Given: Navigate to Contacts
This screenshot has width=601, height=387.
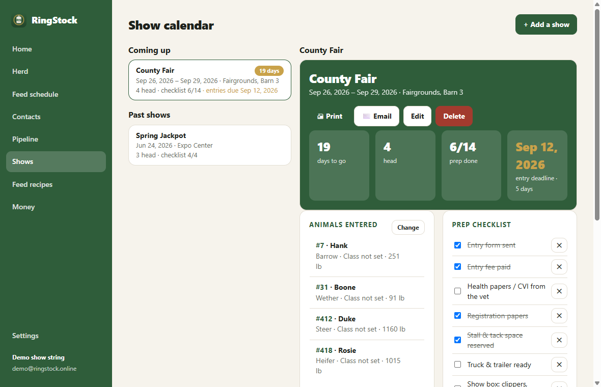Looking at the screenshot, I should 56,117.
